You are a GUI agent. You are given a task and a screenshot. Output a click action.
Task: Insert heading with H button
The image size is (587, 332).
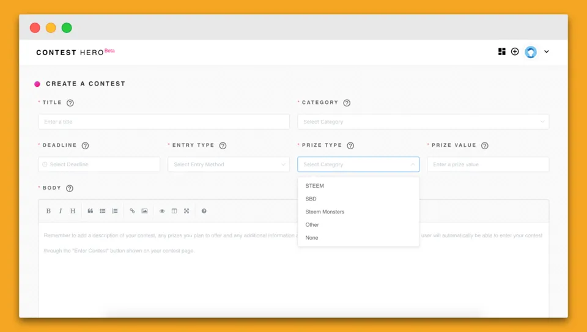pos(73,211)
